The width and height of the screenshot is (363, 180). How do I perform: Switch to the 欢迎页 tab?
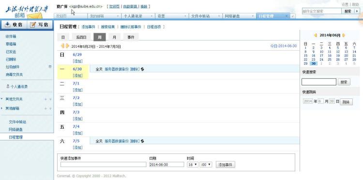(71, 16)
